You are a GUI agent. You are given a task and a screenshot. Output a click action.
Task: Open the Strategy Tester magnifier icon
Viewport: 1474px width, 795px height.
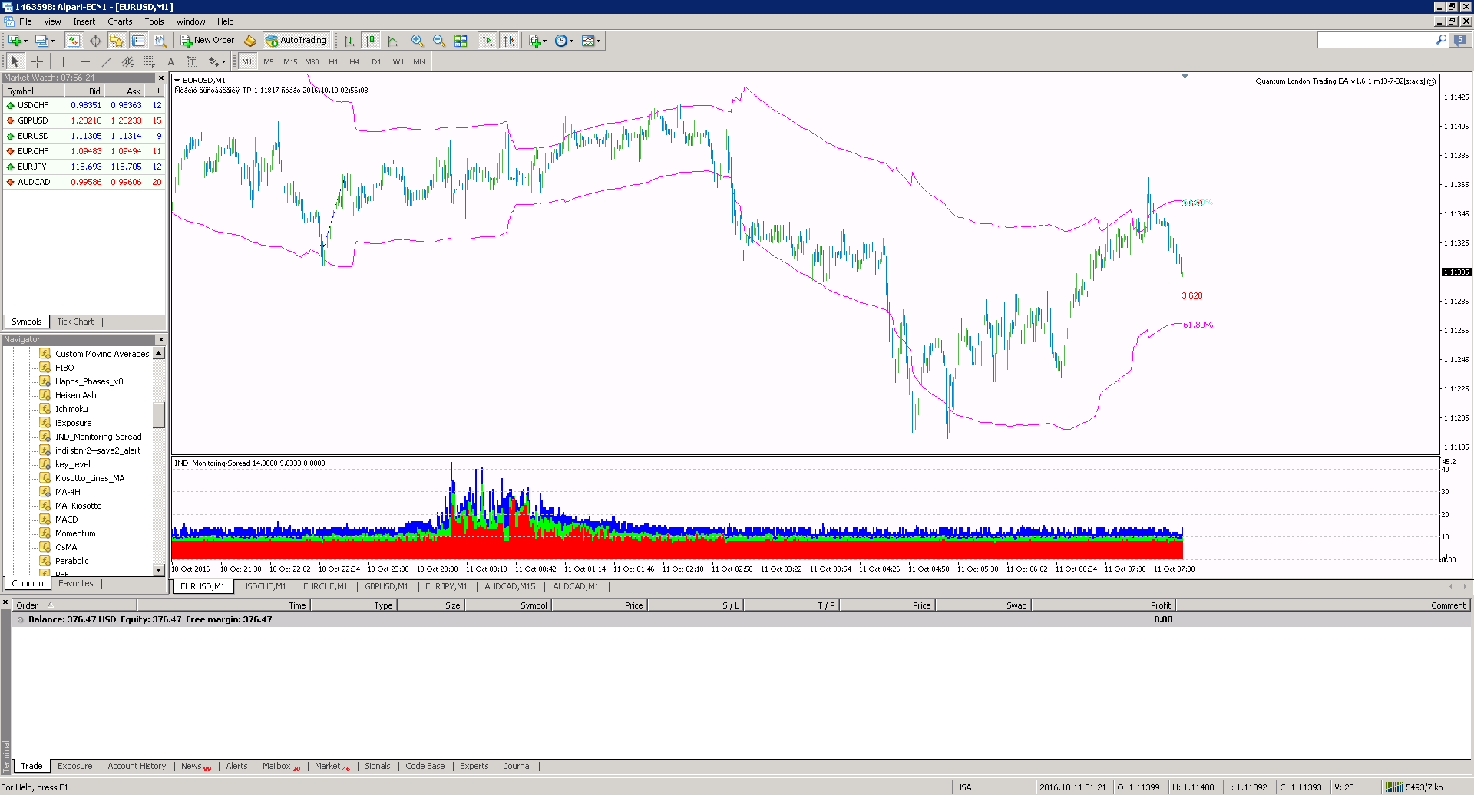pos(160,41)
